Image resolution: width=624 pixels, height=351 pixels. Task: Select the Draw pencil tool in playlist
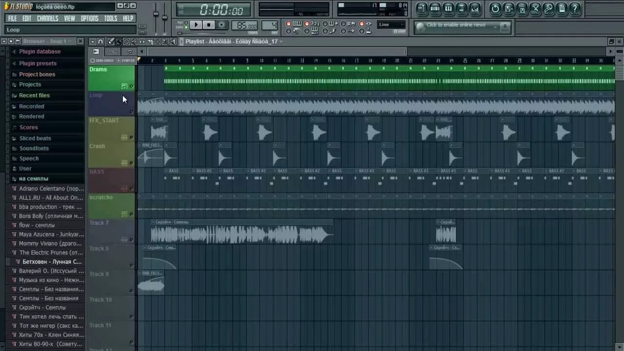point(111,41)
